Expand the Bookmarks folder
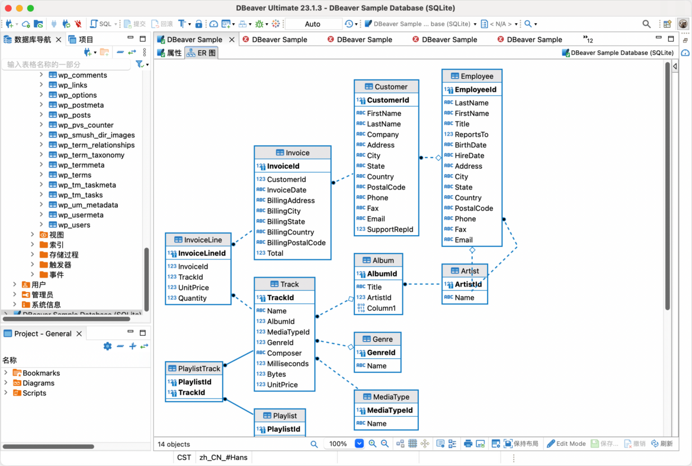This screenshot has width=692, height=466. pyautogui.click(x=6, y=373)
